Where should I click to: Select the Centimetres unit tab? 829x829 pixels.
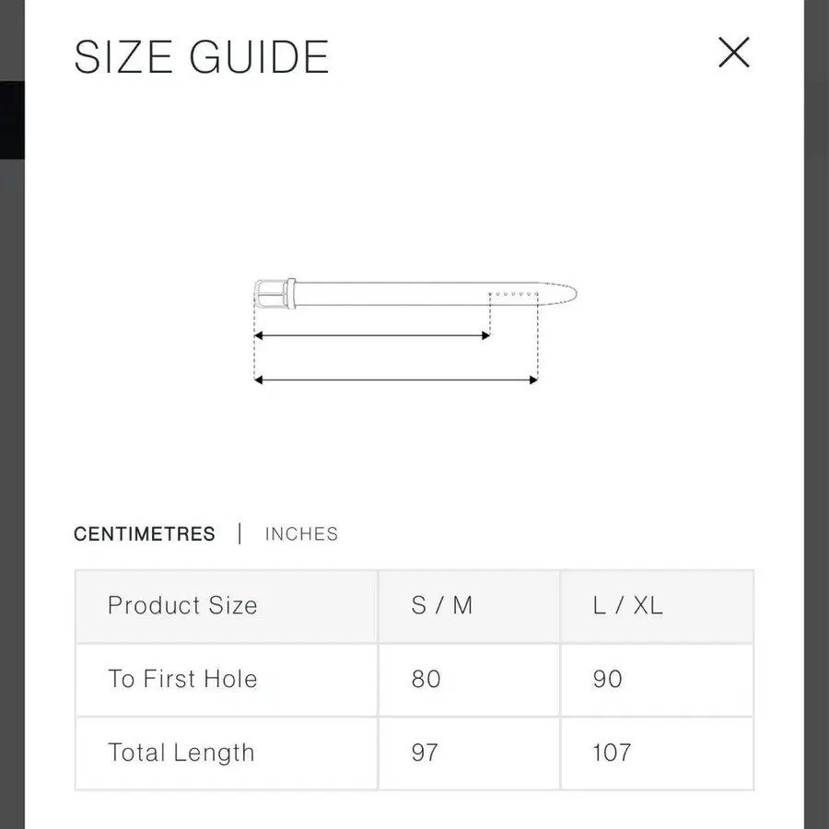pos(145,534)
